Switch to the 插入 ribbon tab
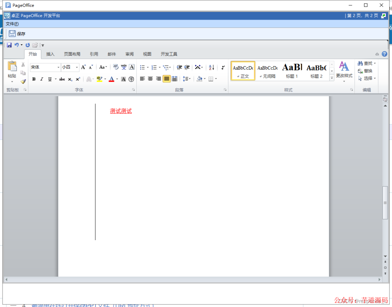Screen dimensions: 392x307 (x=50, y=54)
